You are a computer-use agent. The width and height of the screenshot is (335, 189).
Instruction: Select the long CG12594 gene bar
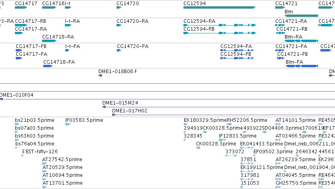[x=219, y=7]
